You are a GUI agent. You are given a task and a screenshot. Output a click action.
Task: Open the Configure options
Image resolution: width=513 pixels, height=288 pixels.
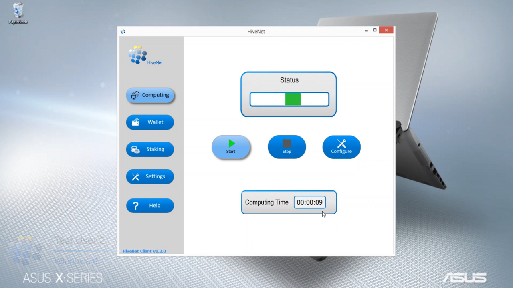pos(341,147)
